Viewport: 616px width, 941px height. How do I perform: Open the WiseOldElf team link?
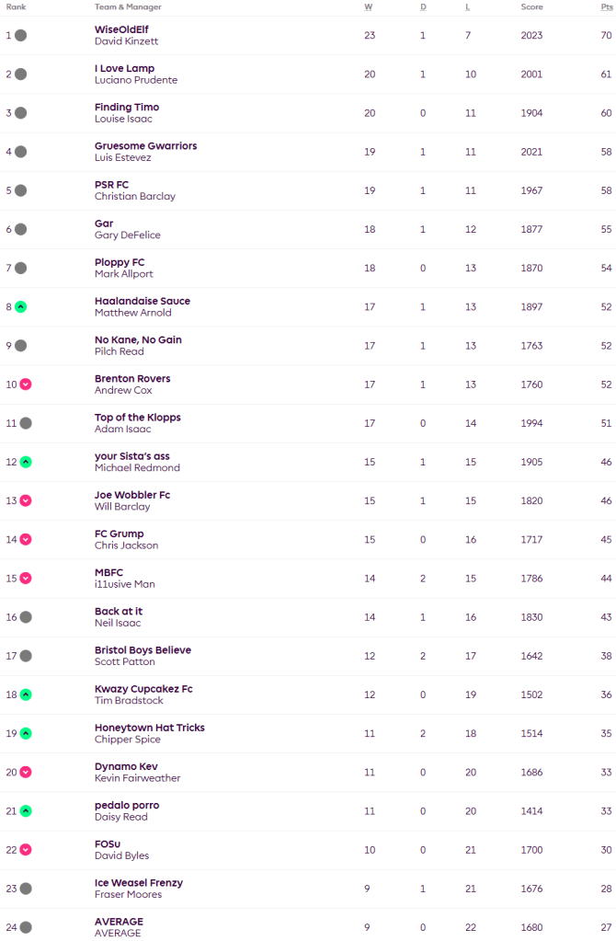pyautogui.click(x=122, y=29)
